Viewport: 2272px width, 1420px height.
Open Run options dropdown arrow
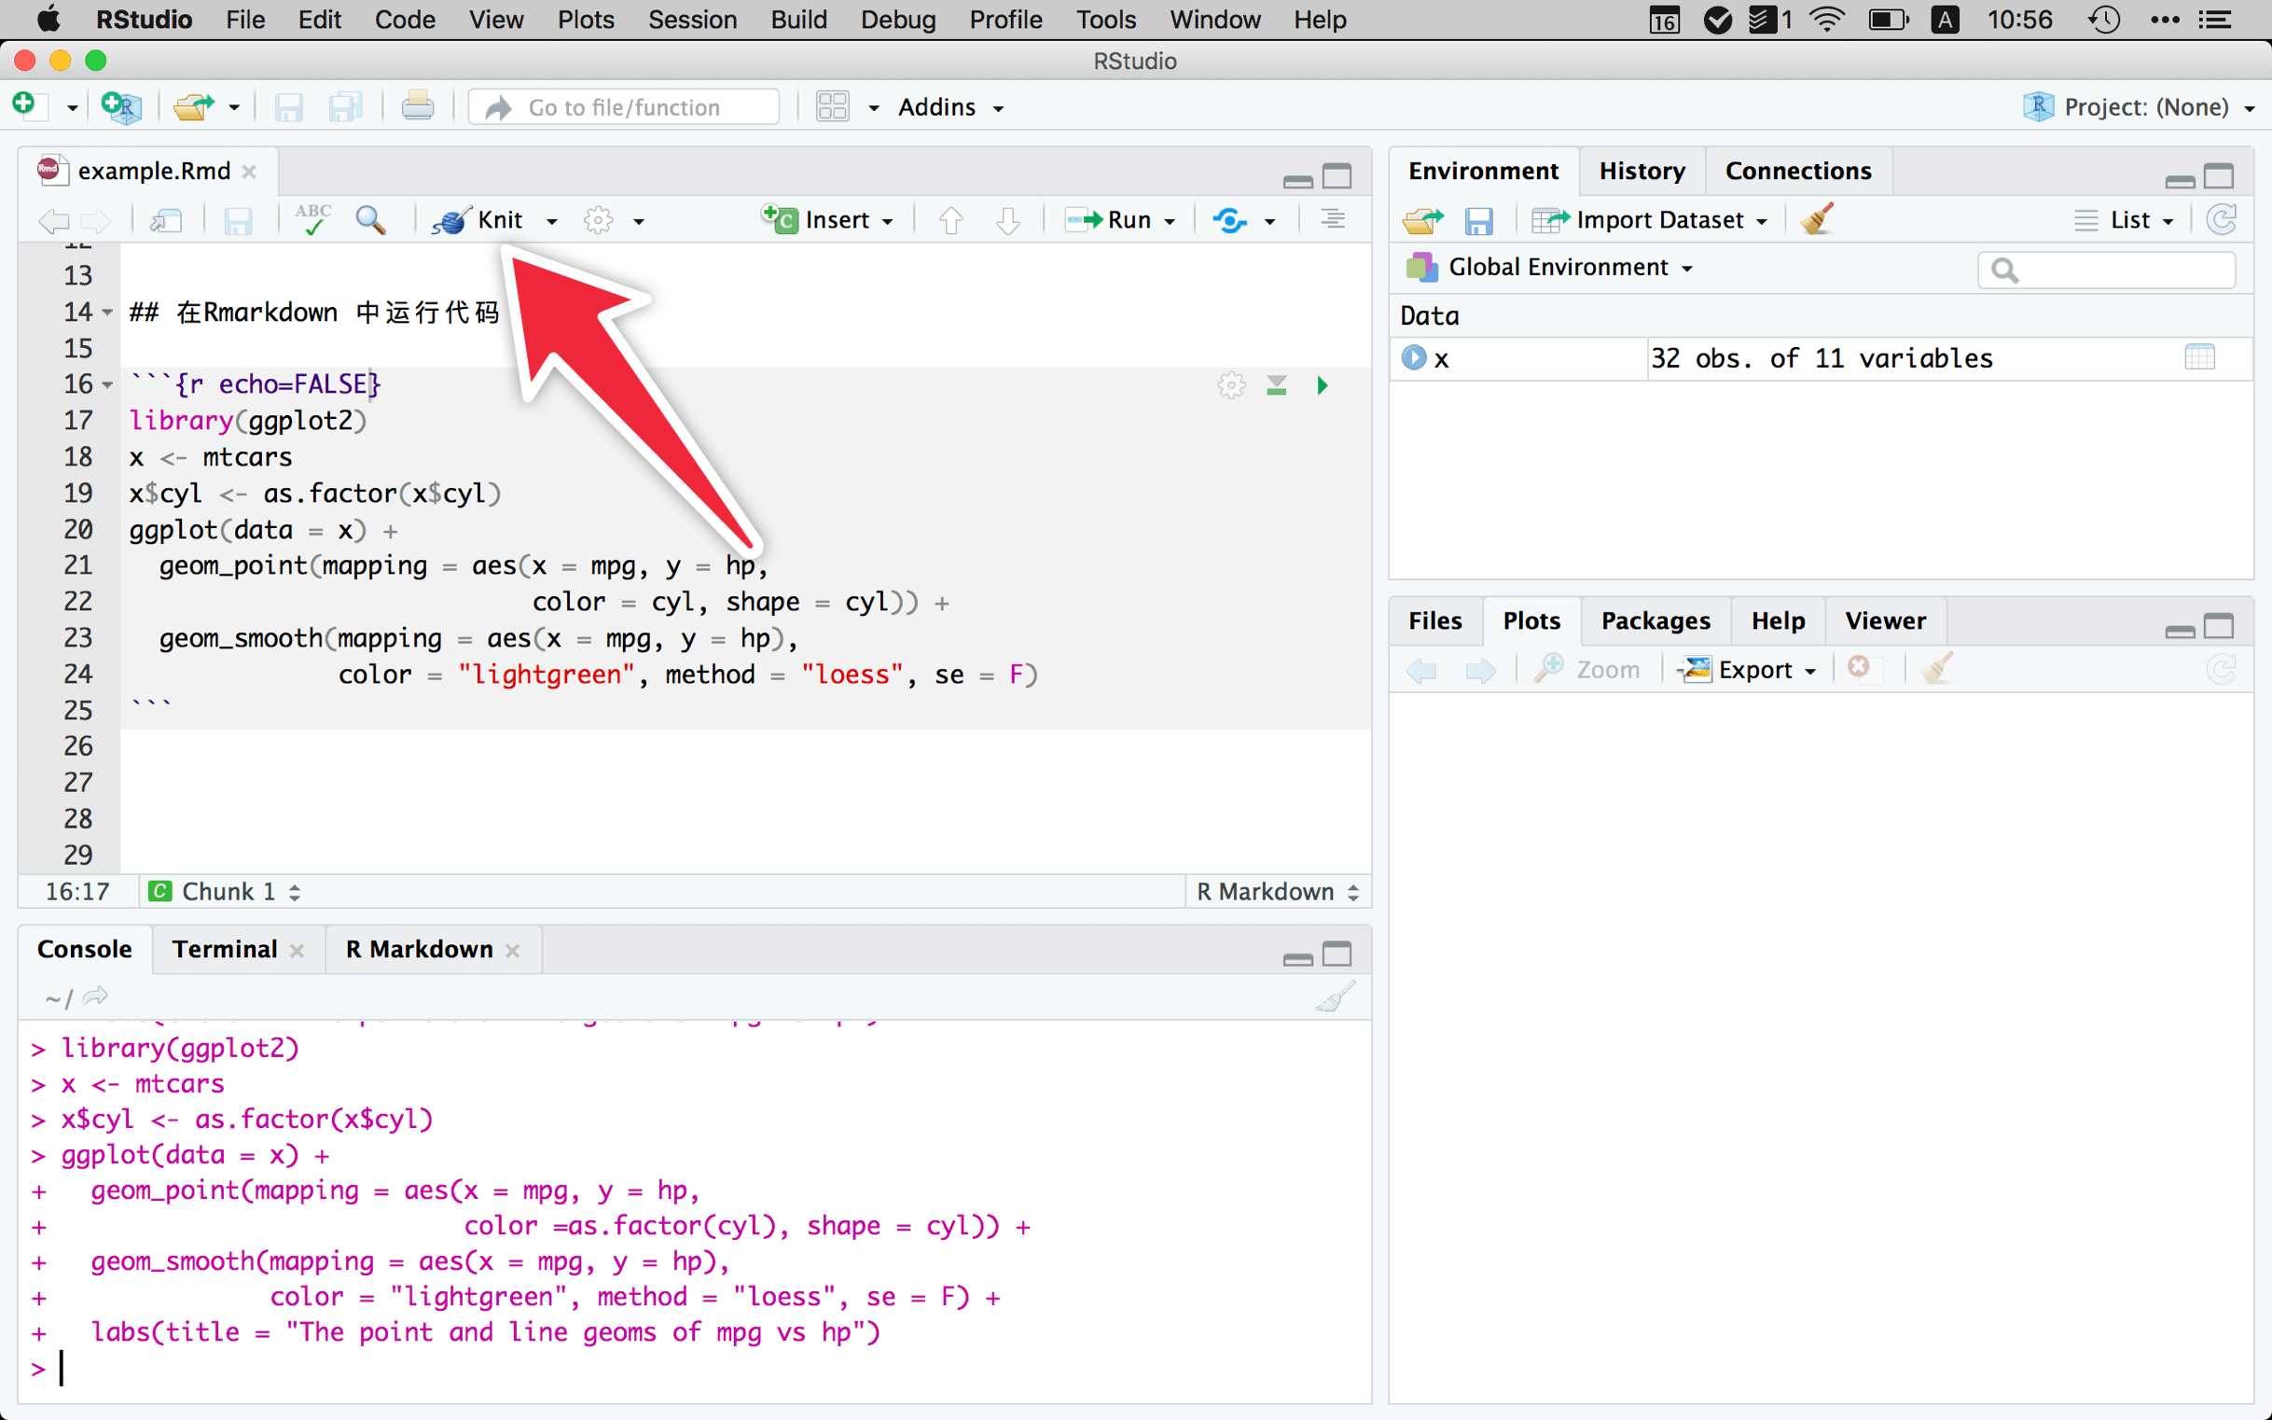coord(1170,222)
